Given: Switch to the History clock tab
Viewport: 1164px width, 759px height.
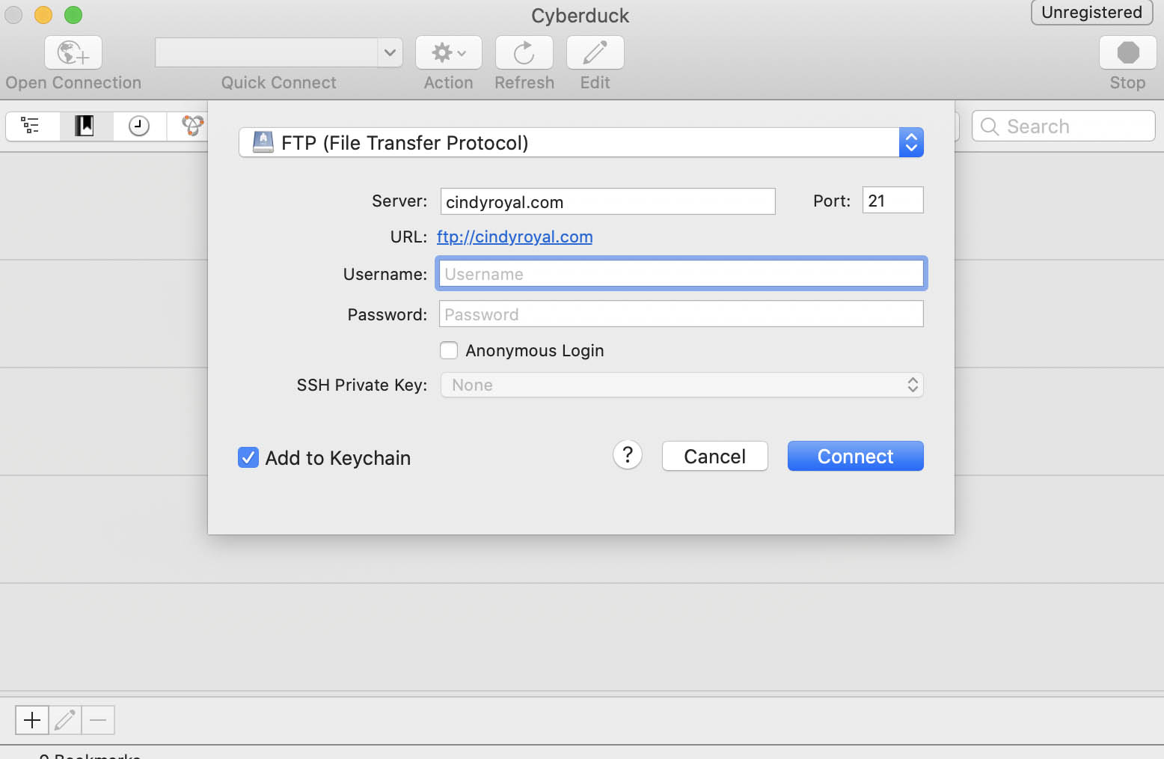Looking at the screenshot, I should [x=139, y=126].
